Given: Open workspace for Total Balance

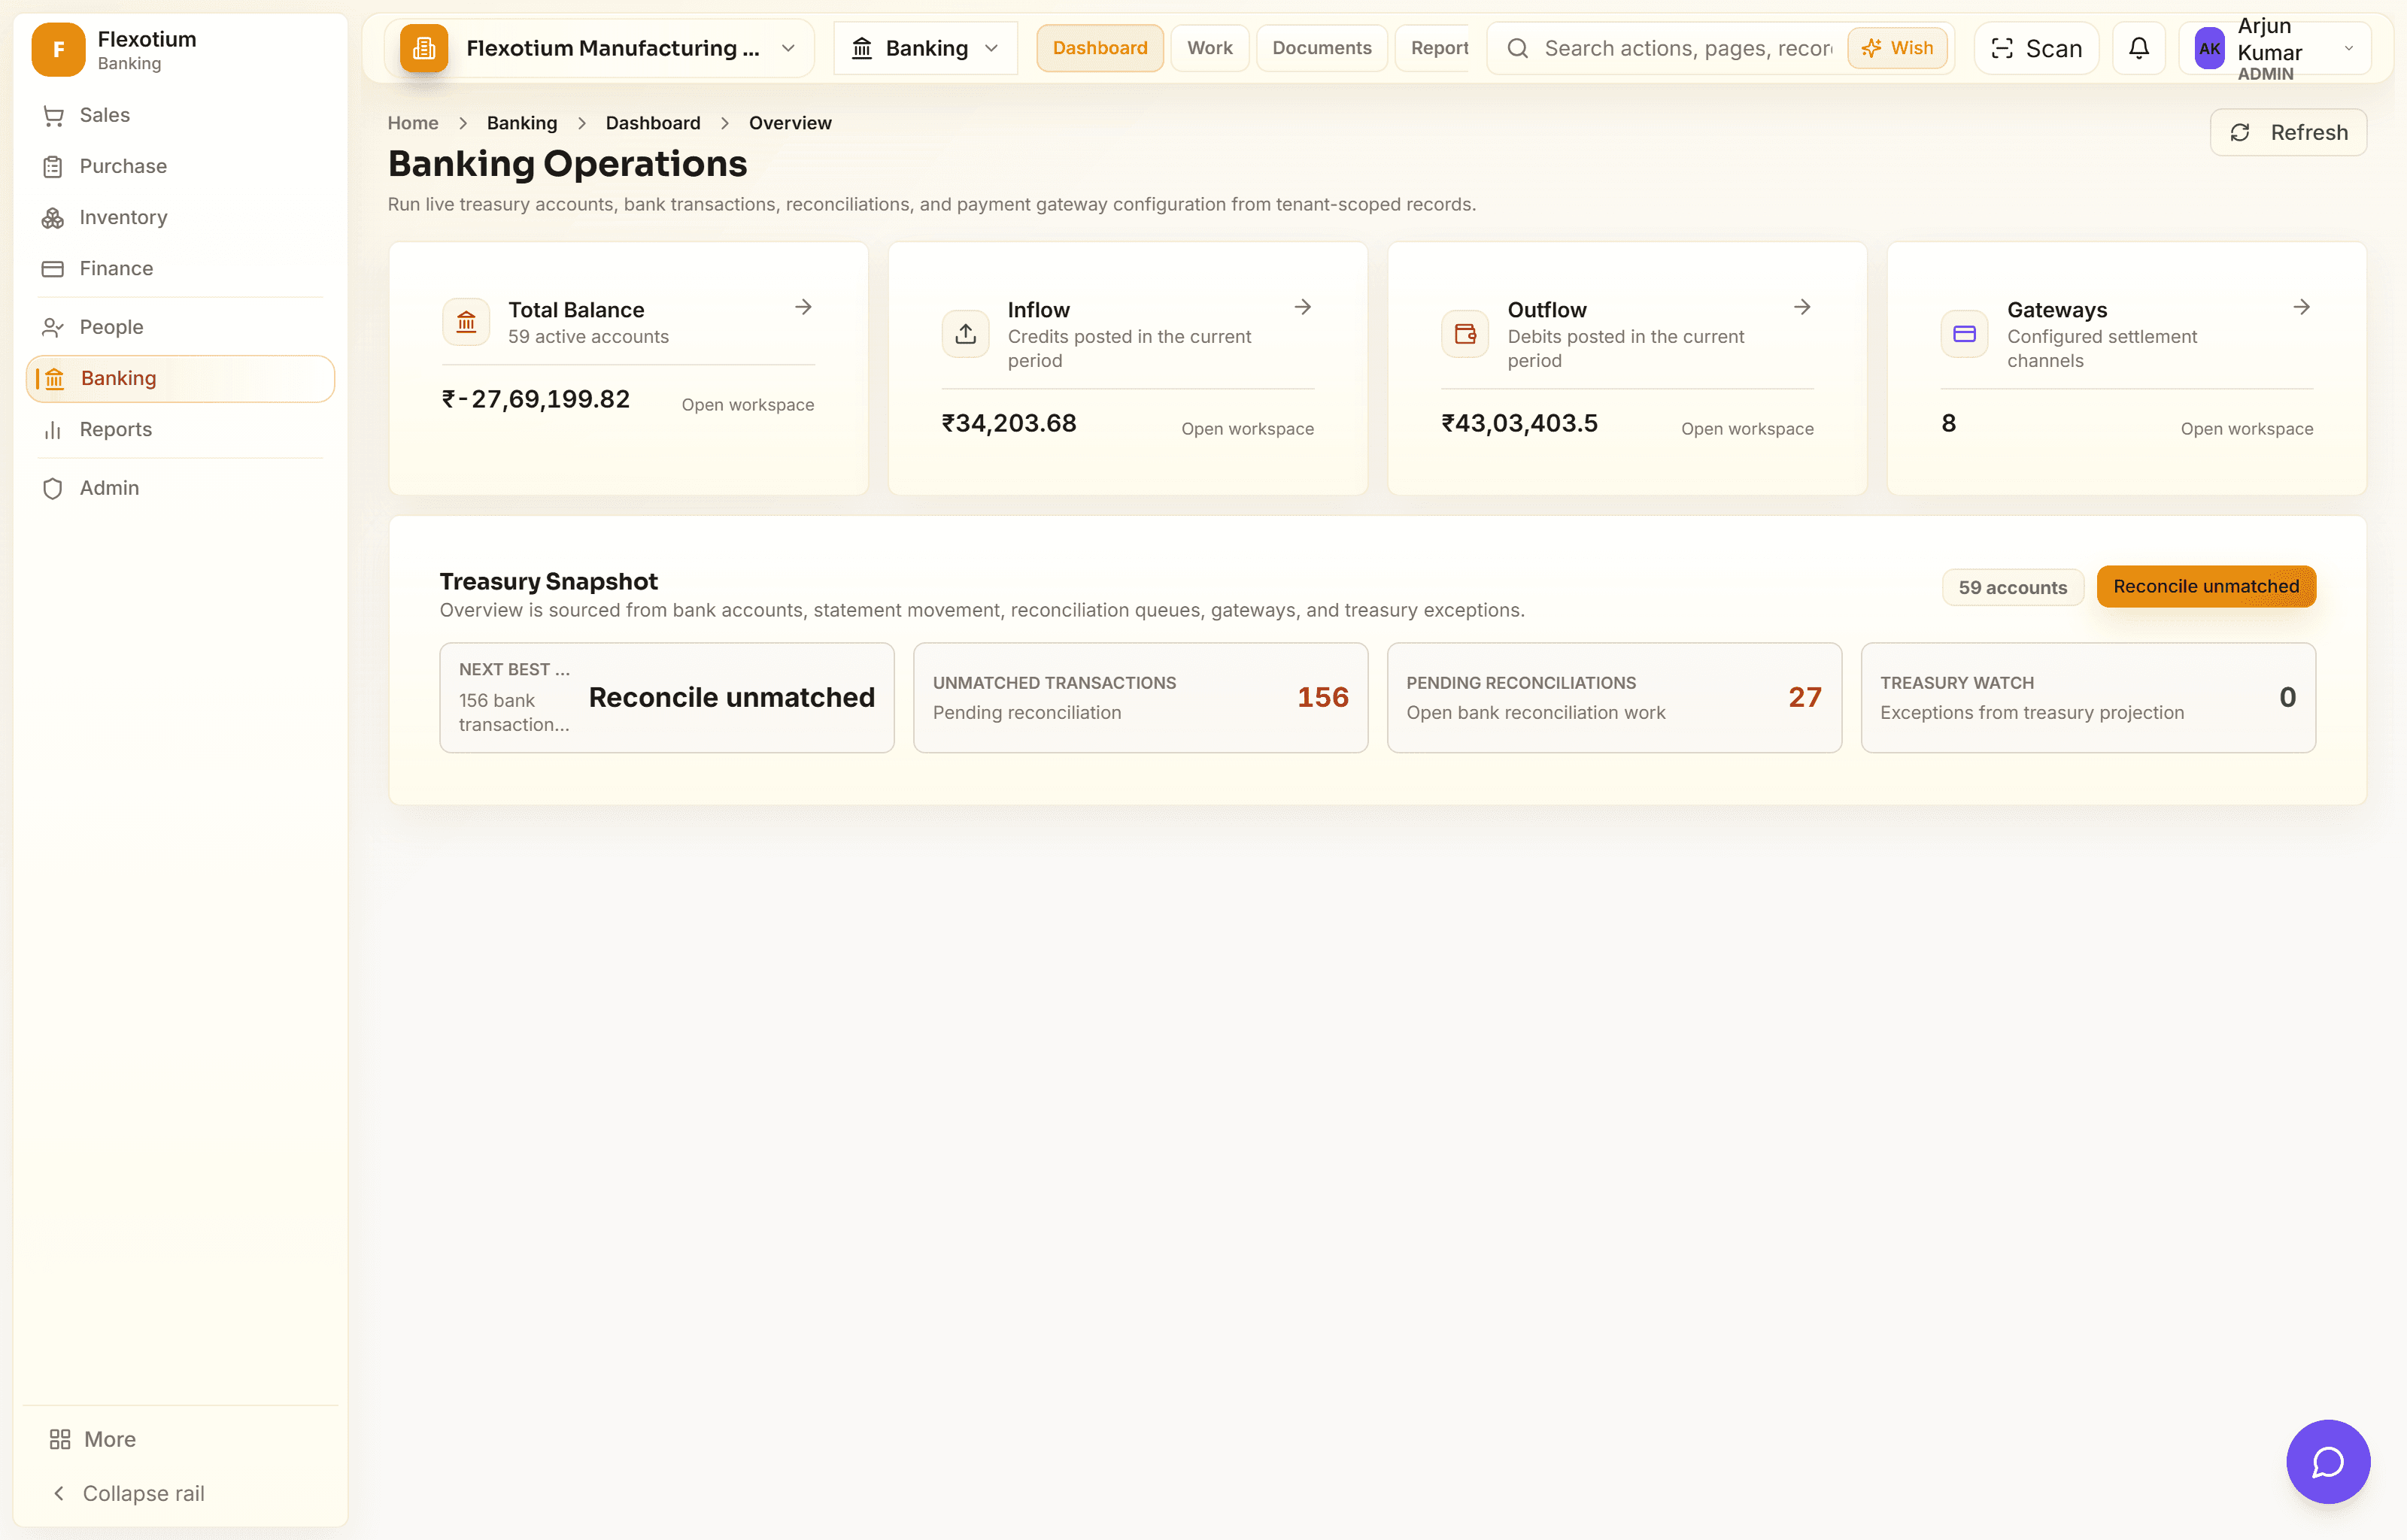Looking at the screenshot, I should coord(747,405).
